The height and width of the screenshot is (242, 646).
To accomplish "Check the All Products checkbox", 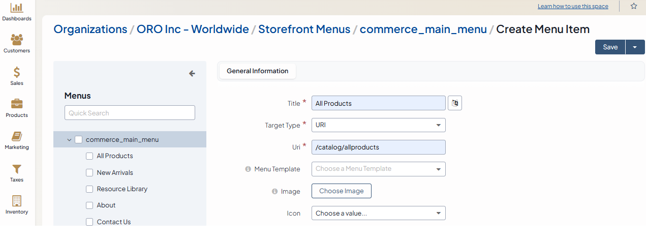I will (89, 156).
